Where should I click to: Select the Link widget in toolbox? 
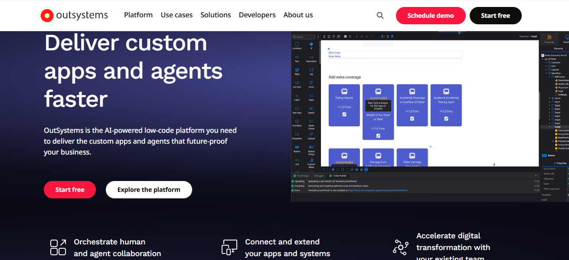tap(297, 161)
